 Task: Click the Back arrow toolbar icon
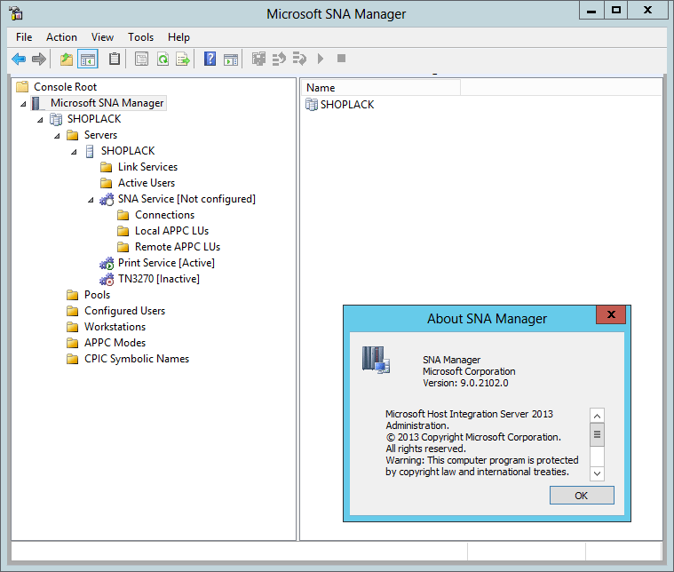19,59
